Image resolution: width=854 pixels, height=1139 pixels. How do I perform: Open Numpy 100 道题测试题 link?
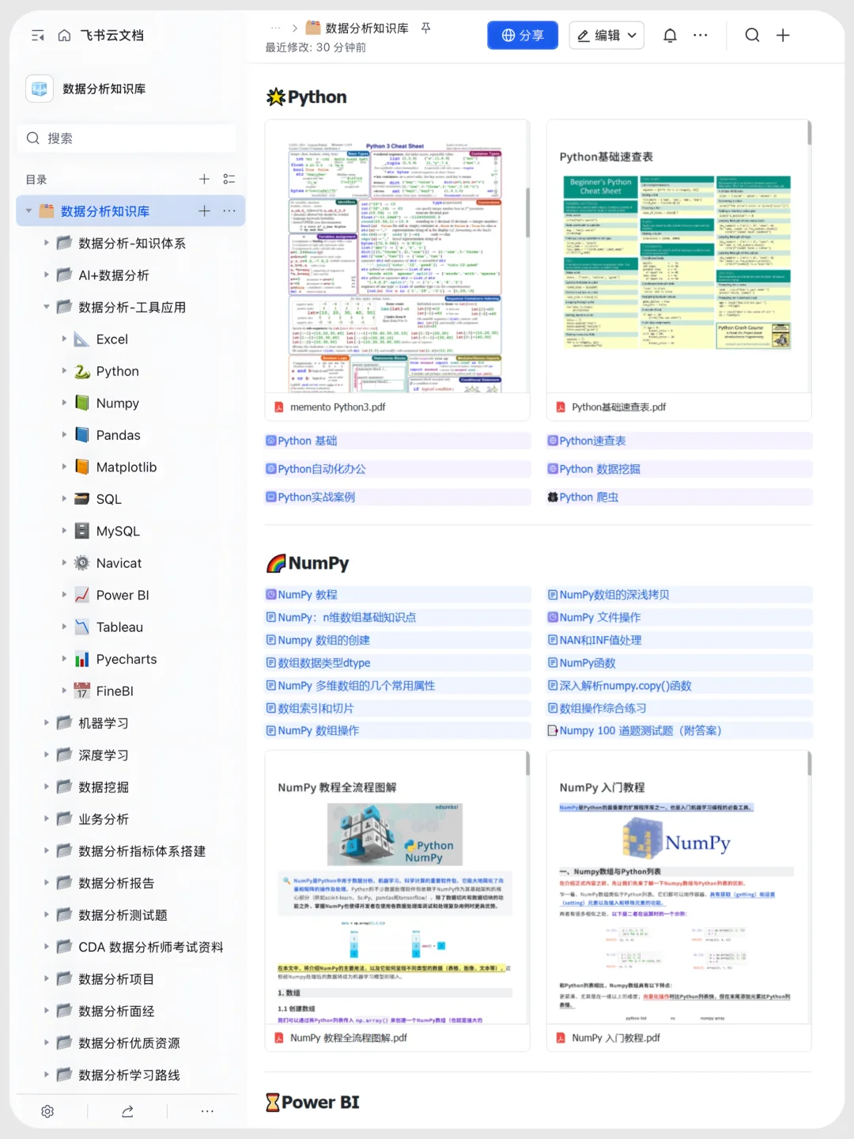[640, 731]
